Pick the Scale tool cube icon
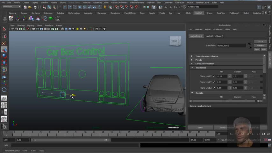This screenshot has height=153, width=272. coord(4,62)
